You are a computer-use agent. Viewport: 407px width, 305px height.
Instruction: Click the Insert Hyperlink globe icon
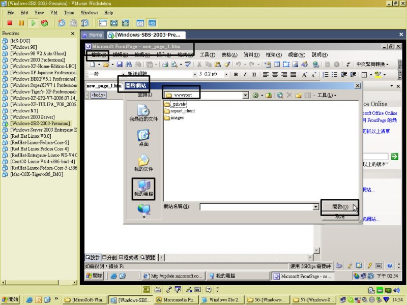click(315, 65)
